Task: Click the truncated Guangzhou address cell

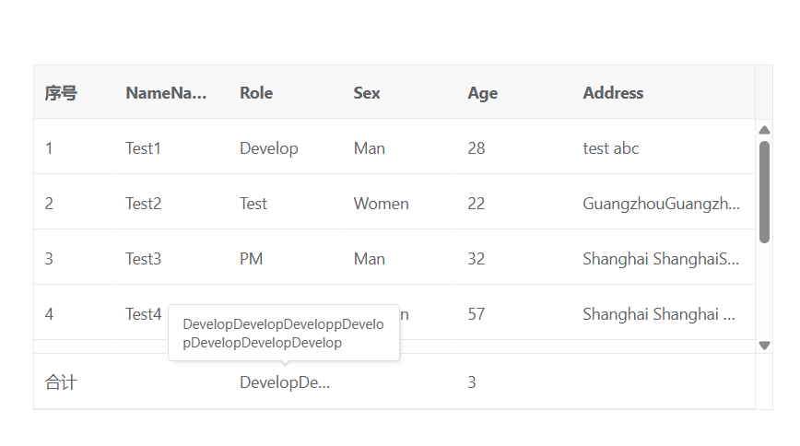Action: coord(661,204)
